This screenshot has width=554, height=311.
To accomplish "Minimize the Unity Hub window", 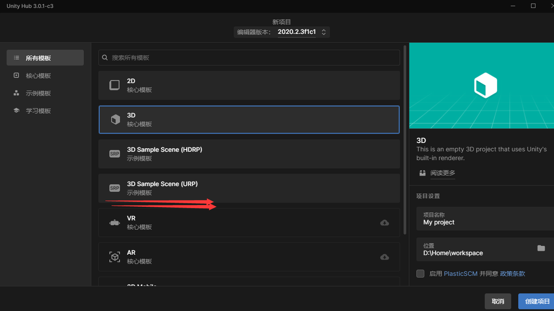I will pos(513,6).
